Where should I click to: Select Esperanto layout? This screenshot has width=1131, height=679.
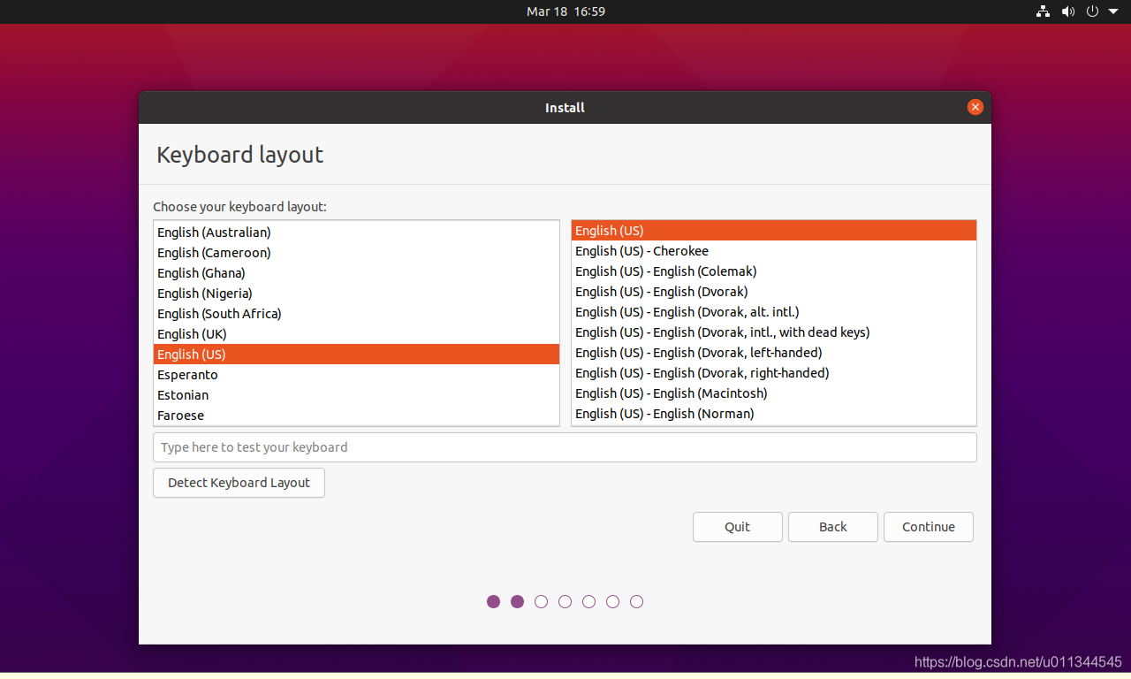356,375
